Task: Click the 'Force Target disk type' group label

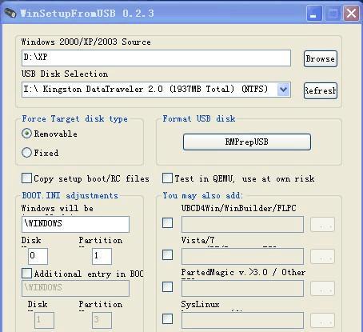Action: [75, 118]
